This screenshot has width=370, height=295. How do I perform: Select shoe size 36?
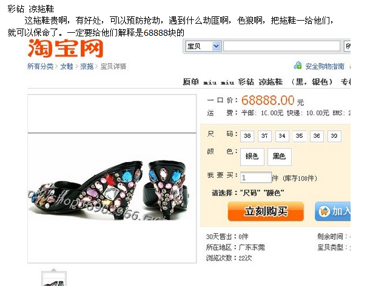tap(317, 136)
